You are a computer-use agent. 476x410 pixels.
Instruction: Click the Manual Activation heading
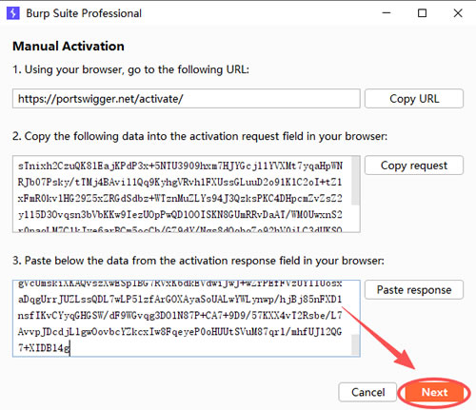pos(69,47)
